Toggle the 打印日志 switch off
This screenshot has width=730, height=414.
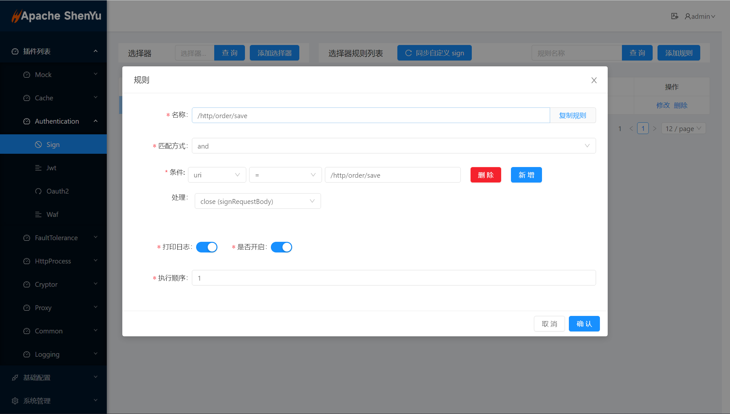click(207, 247)
